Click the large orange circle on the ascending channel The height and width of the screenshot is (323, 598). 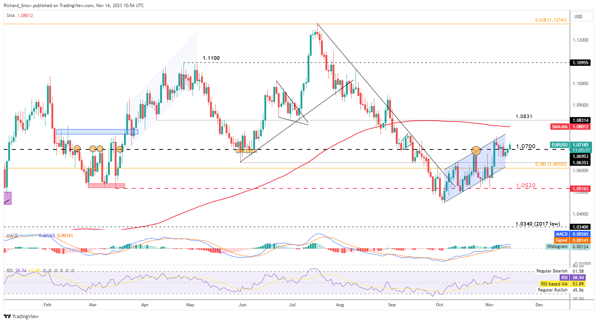475,151
